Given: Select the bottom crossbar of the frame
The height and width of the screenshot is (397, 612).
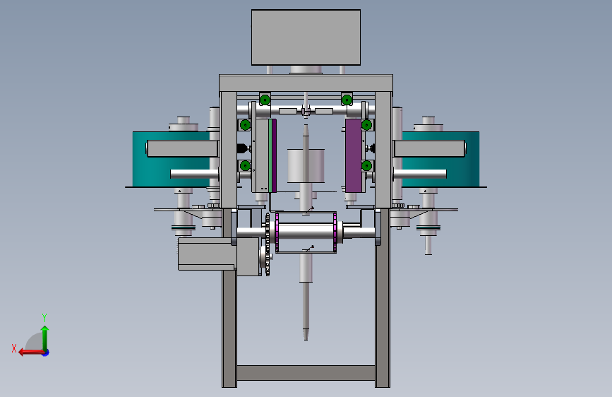Looking at the screenshot, I should point(306,373).
